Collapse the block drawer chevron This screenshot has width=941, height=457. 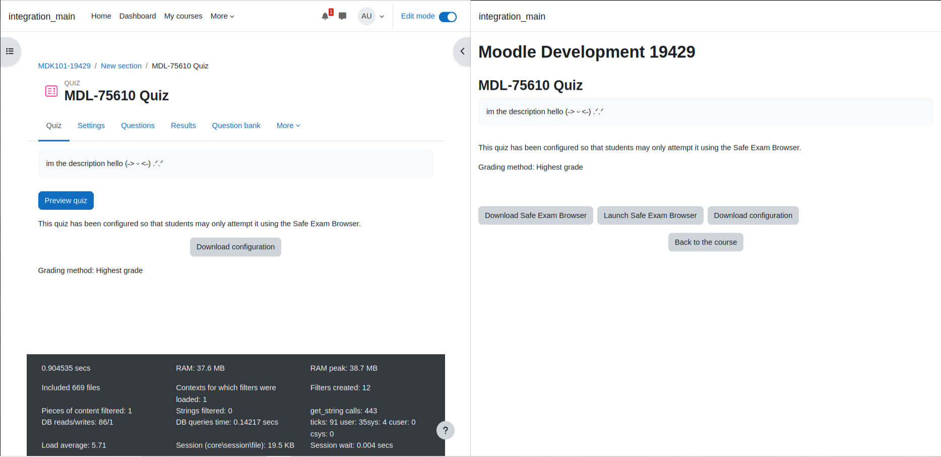coord(462,51)
